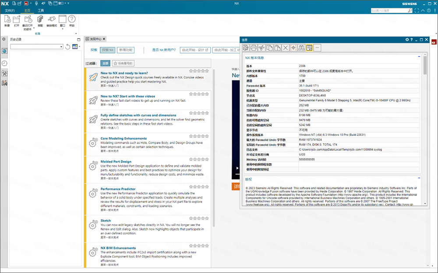Click the red record icon in title bar

click(x=26, y=4)
